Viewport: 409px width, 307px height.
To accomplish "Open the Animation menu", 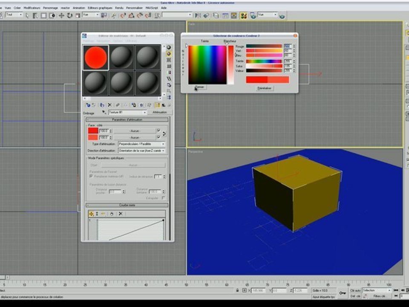I will click(79, 8).
